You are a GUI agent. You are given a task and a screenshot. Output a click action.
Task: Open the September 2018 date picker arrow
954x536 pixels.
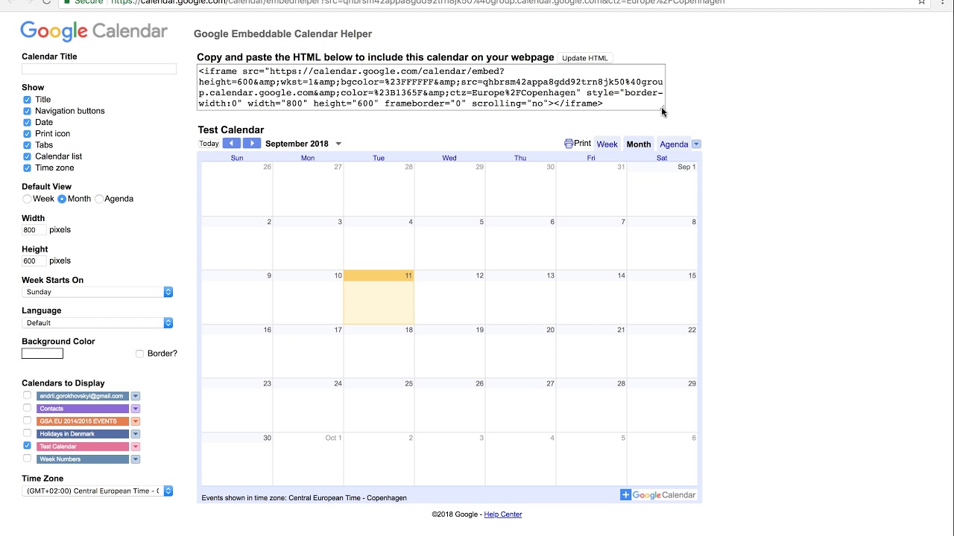pyautogui.click(x=338, y=144)
